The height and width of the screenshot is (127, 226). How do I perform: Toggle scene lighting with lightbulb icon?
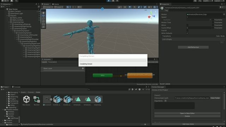130,7
